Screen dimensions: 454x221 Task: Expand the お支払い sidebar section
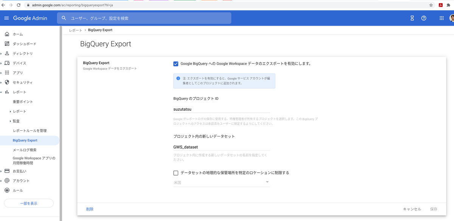click(x=1, y=171)
